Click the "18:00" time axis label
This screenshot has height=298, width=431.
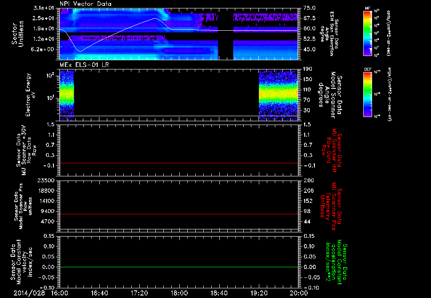tap(179, 293)
